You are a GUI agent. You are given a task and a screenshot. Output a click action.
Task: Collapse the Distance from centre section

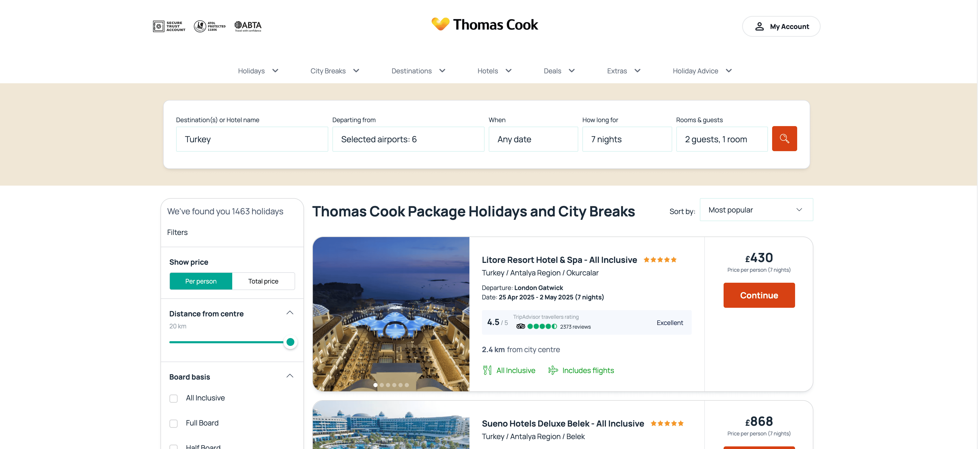click(290, 313)
